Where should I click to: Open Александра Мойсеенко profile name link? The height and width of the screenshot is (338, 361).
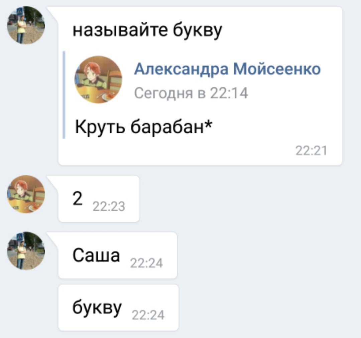(227, 69)
